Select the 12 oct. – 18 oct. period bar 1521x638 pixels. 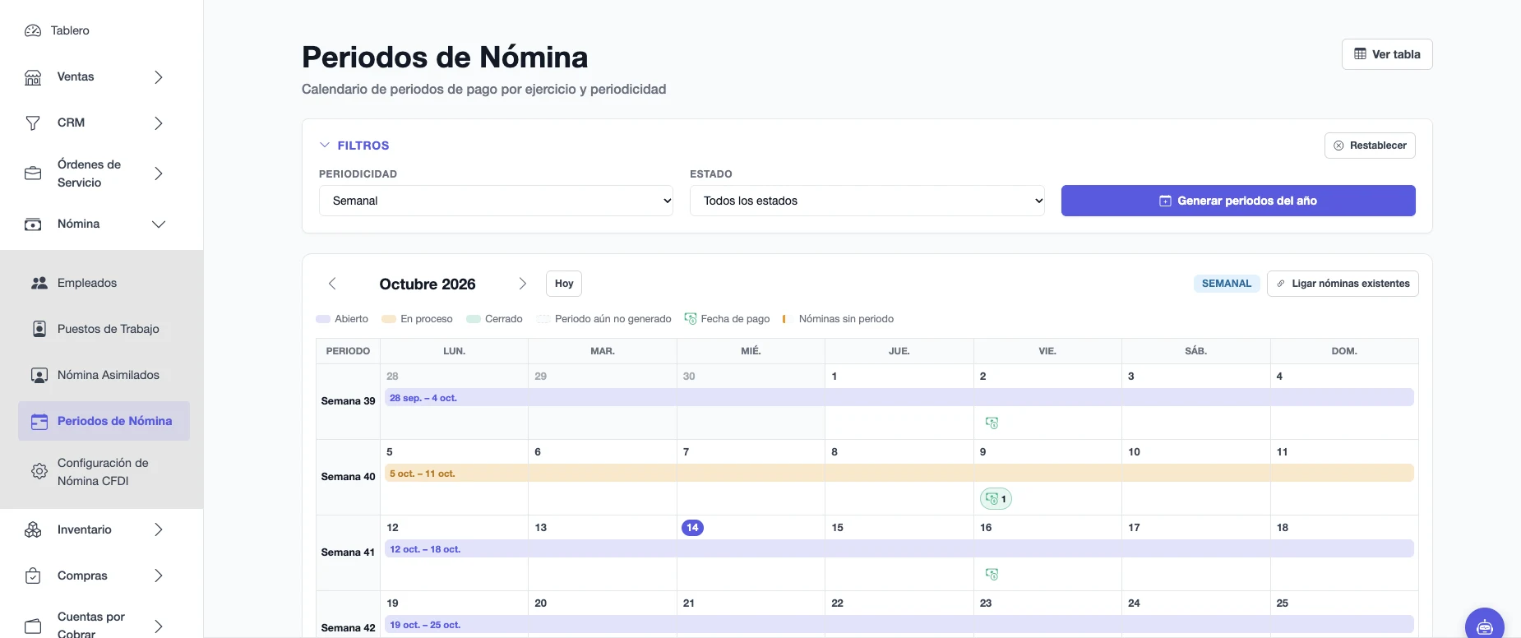(899, 549)
